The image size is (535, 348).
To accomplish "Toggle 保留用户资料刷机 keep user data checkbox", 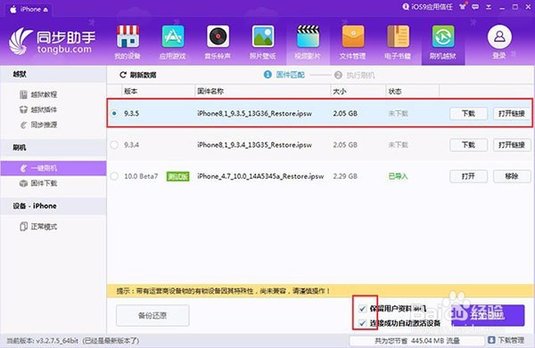I will click(x=362, y=309).
